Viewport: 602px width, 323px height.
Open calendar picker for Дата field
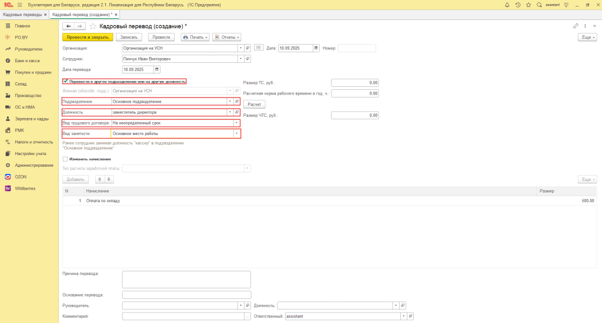pyautogui.click(x=316, y=48)
